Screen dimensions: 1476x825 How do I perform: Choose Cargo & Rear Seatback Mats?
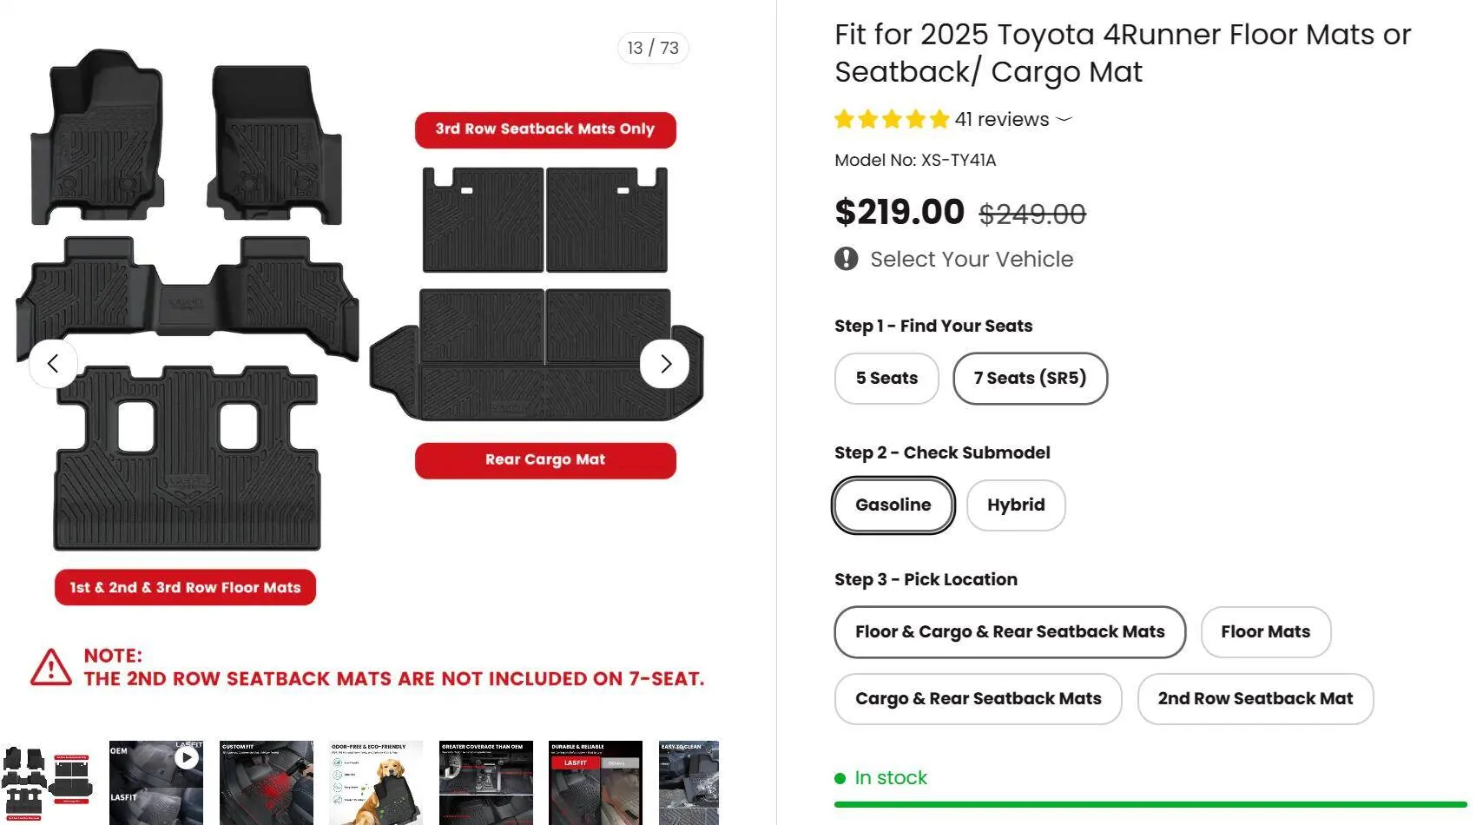coord(978,698)
